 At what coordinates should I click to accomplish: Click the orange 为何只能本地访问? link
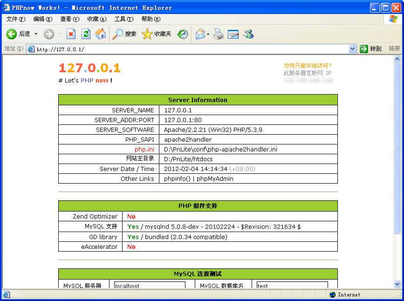tap(308, 65)
